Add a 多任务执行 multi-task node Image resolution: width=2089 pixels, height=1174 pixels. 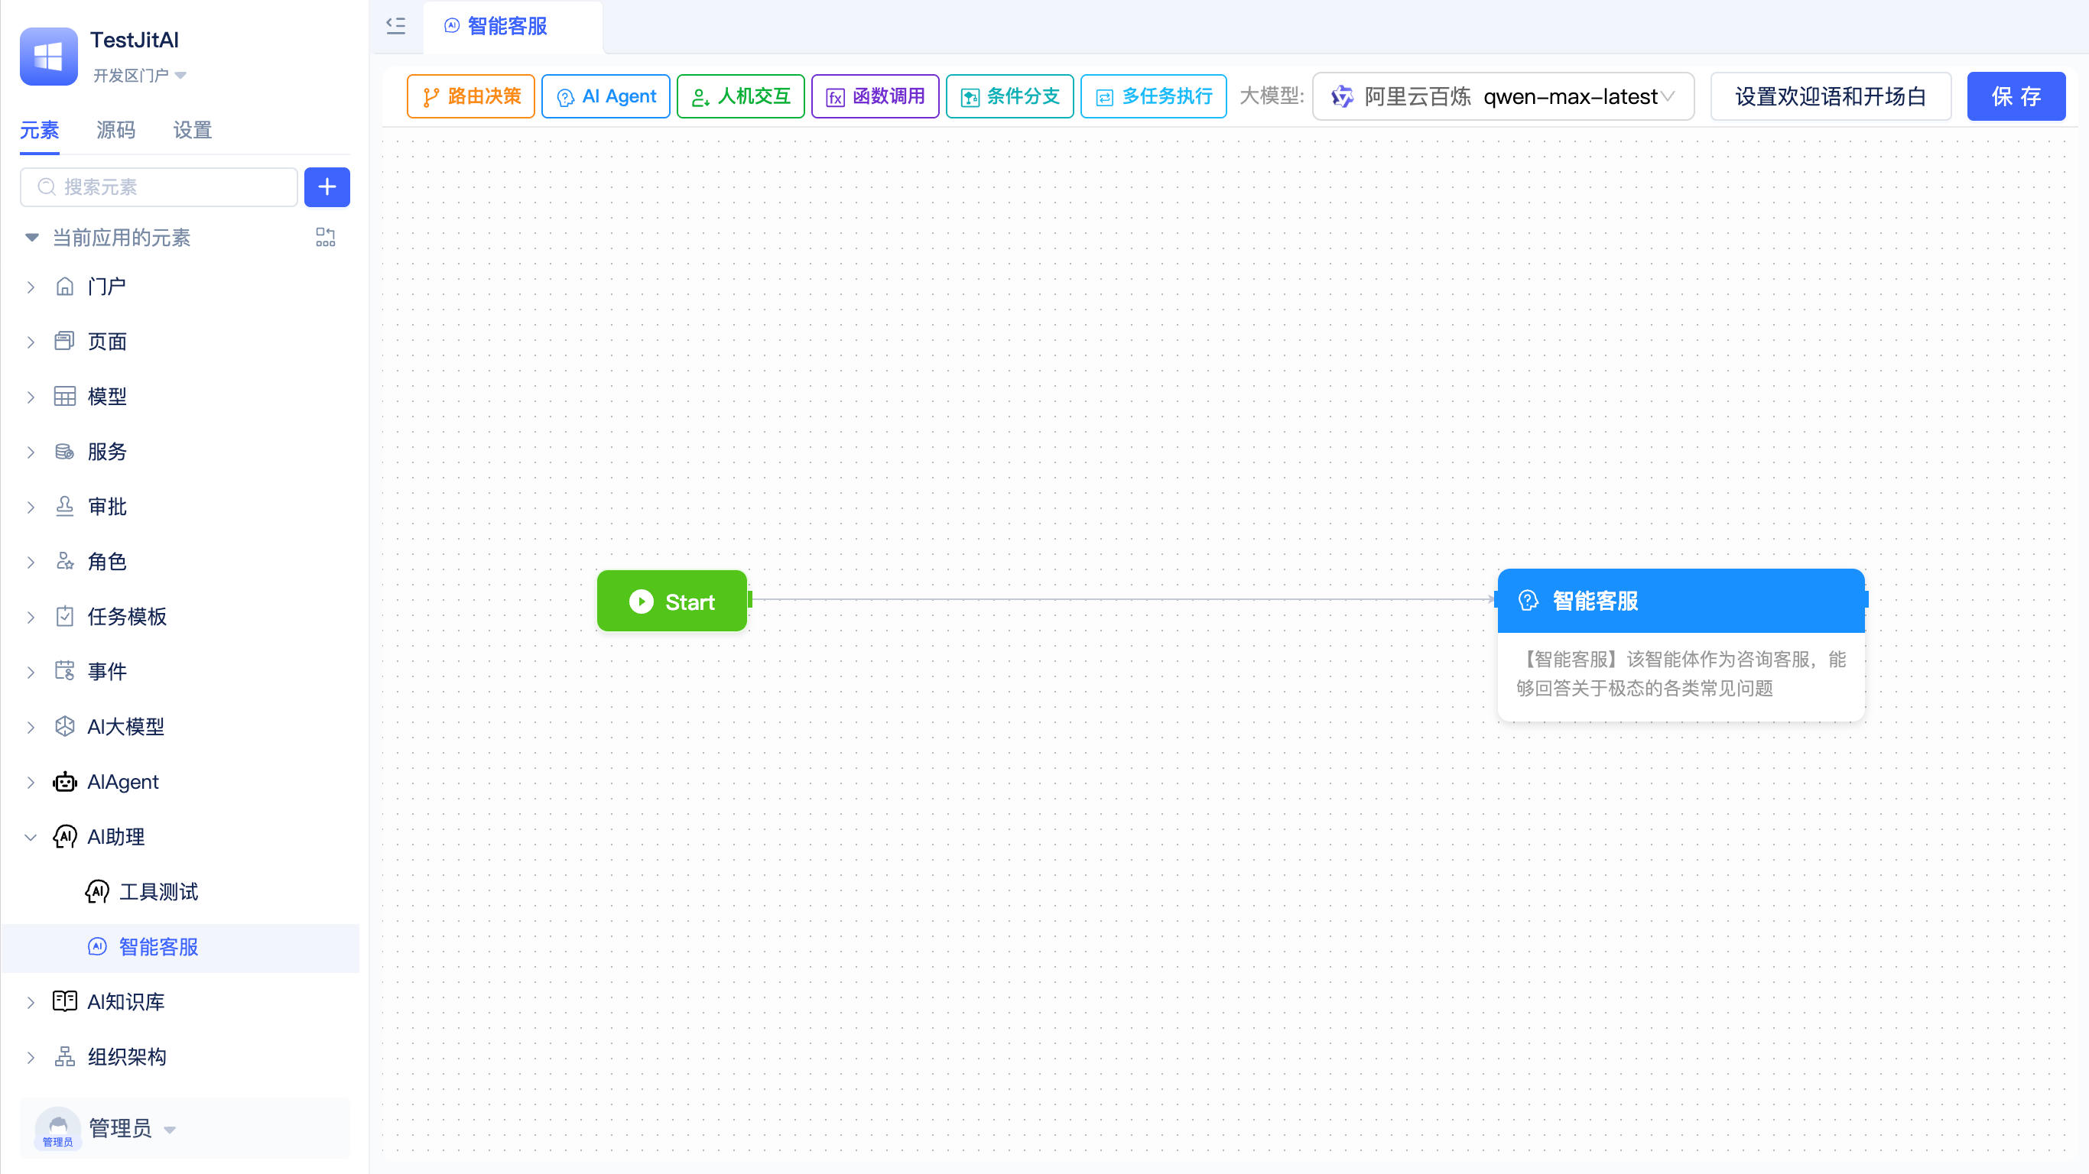(x=1153, y=96)
